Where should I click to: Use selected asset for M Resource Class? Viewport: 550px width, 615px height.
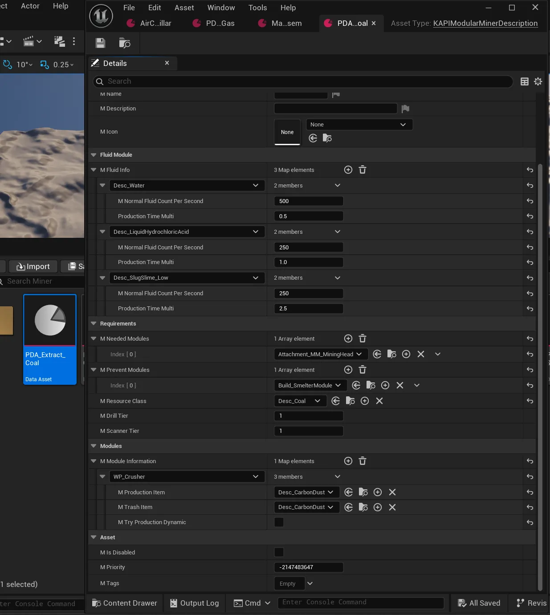pos(336,401)
